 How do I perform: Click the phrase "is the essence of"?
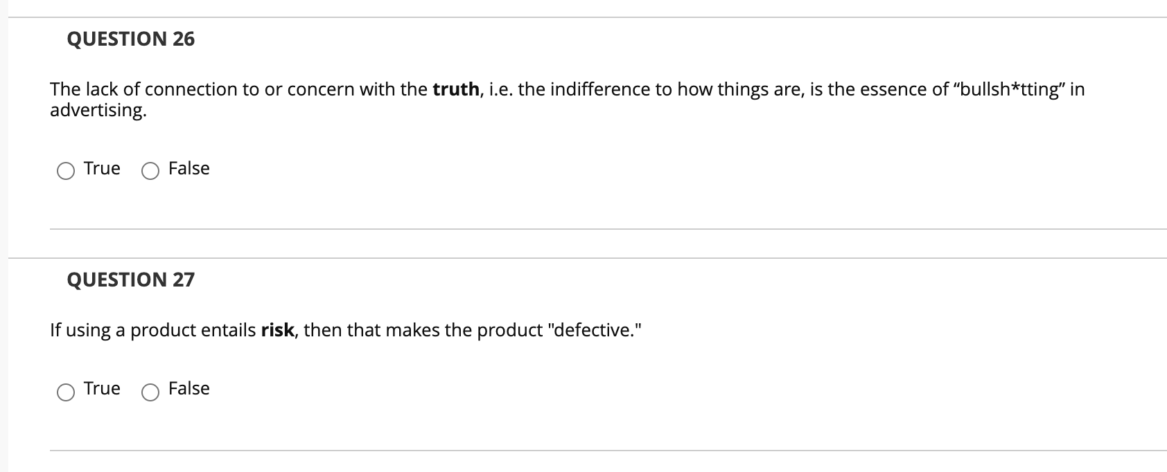(879, 90)
